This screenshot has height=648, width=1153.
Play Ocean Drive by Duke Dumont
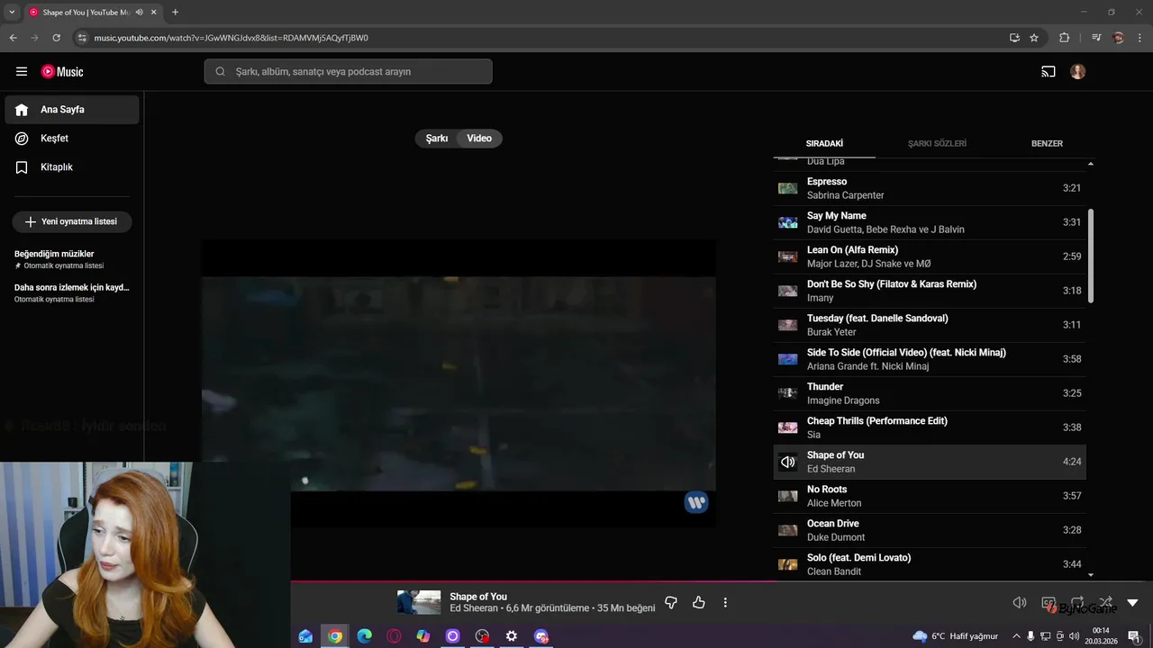[930, 530]
